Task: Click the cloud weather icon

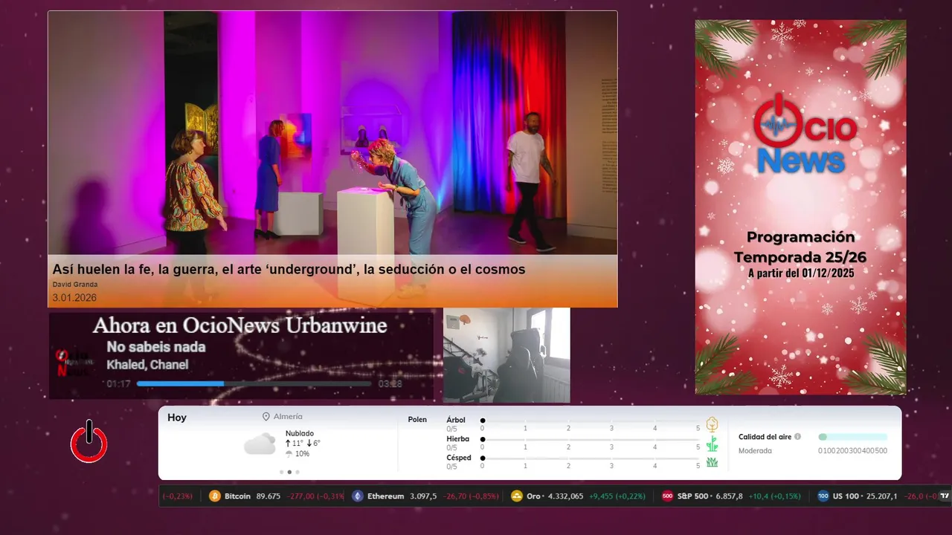Action: [260, 444]
